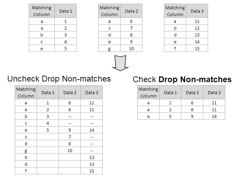
Task: Select the "e" cell in bottom-right result table
Action: pos(149,116)
